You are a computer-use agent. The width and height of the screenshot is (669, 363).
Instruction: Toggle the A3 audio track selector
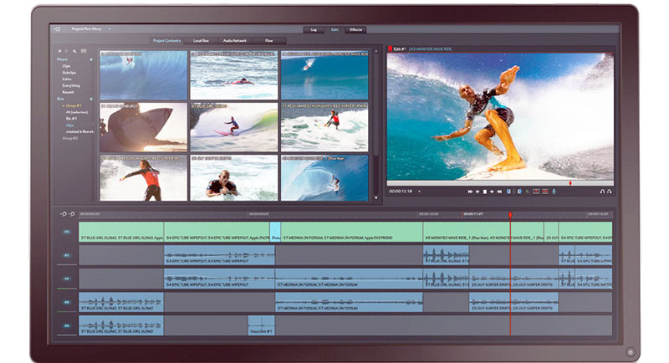click(x=67, y=302)
